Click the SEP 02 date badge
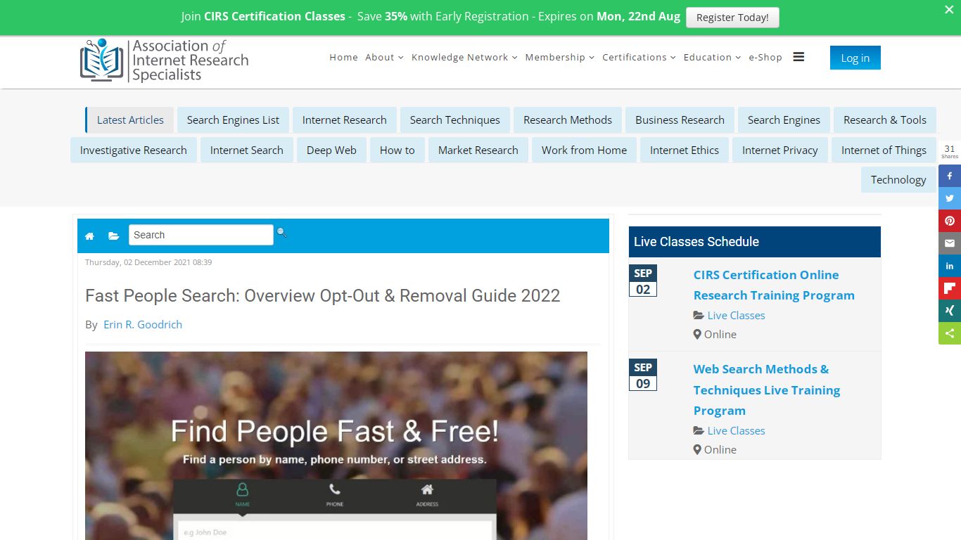 [x=643, y=281]
